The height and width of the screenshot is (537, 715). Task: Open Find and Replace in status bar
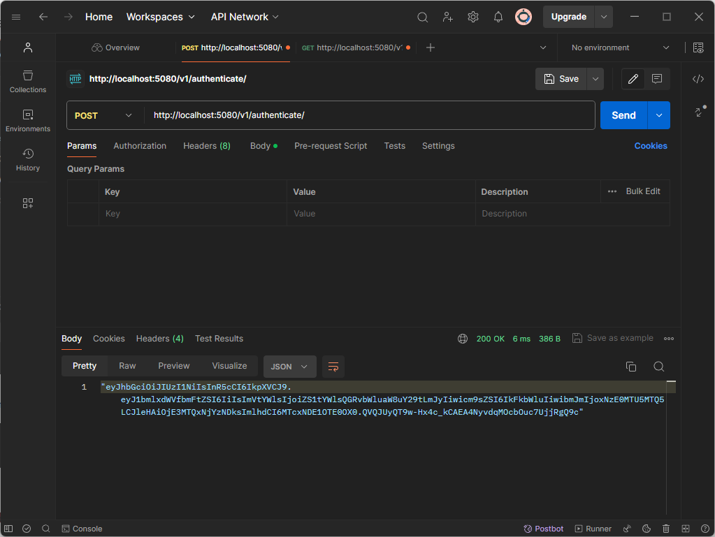45,529
